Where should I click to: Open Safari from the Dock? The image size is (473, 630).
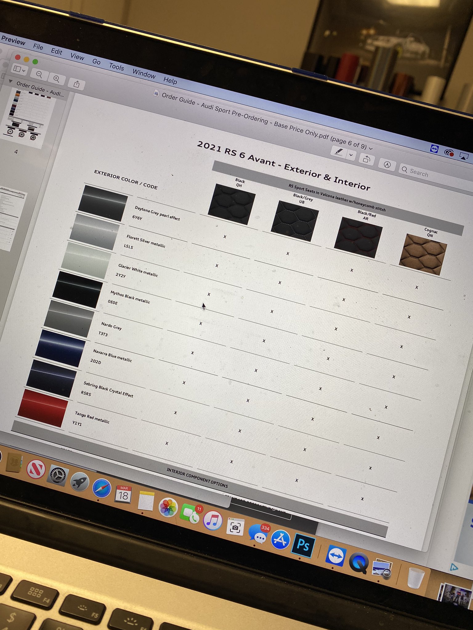pyautogui.click(x=102, y=488)
